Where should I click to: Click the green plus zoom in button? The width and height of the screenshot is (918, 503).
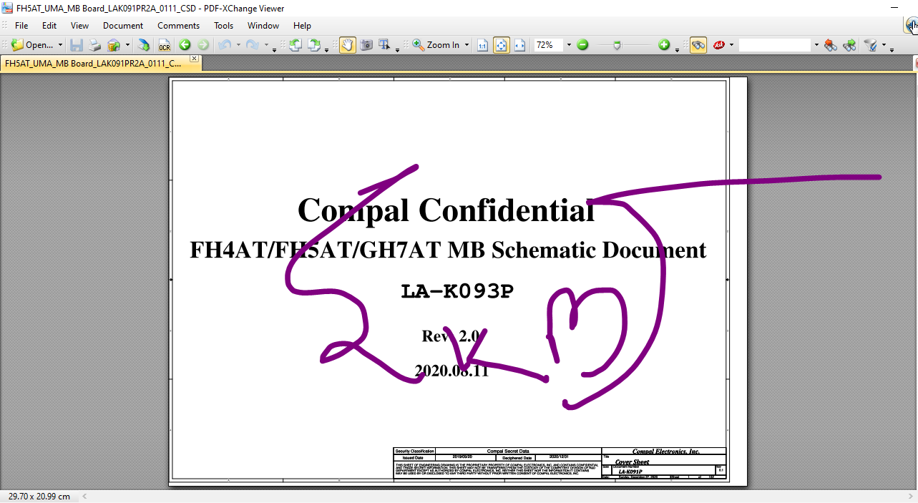[664, 45]
